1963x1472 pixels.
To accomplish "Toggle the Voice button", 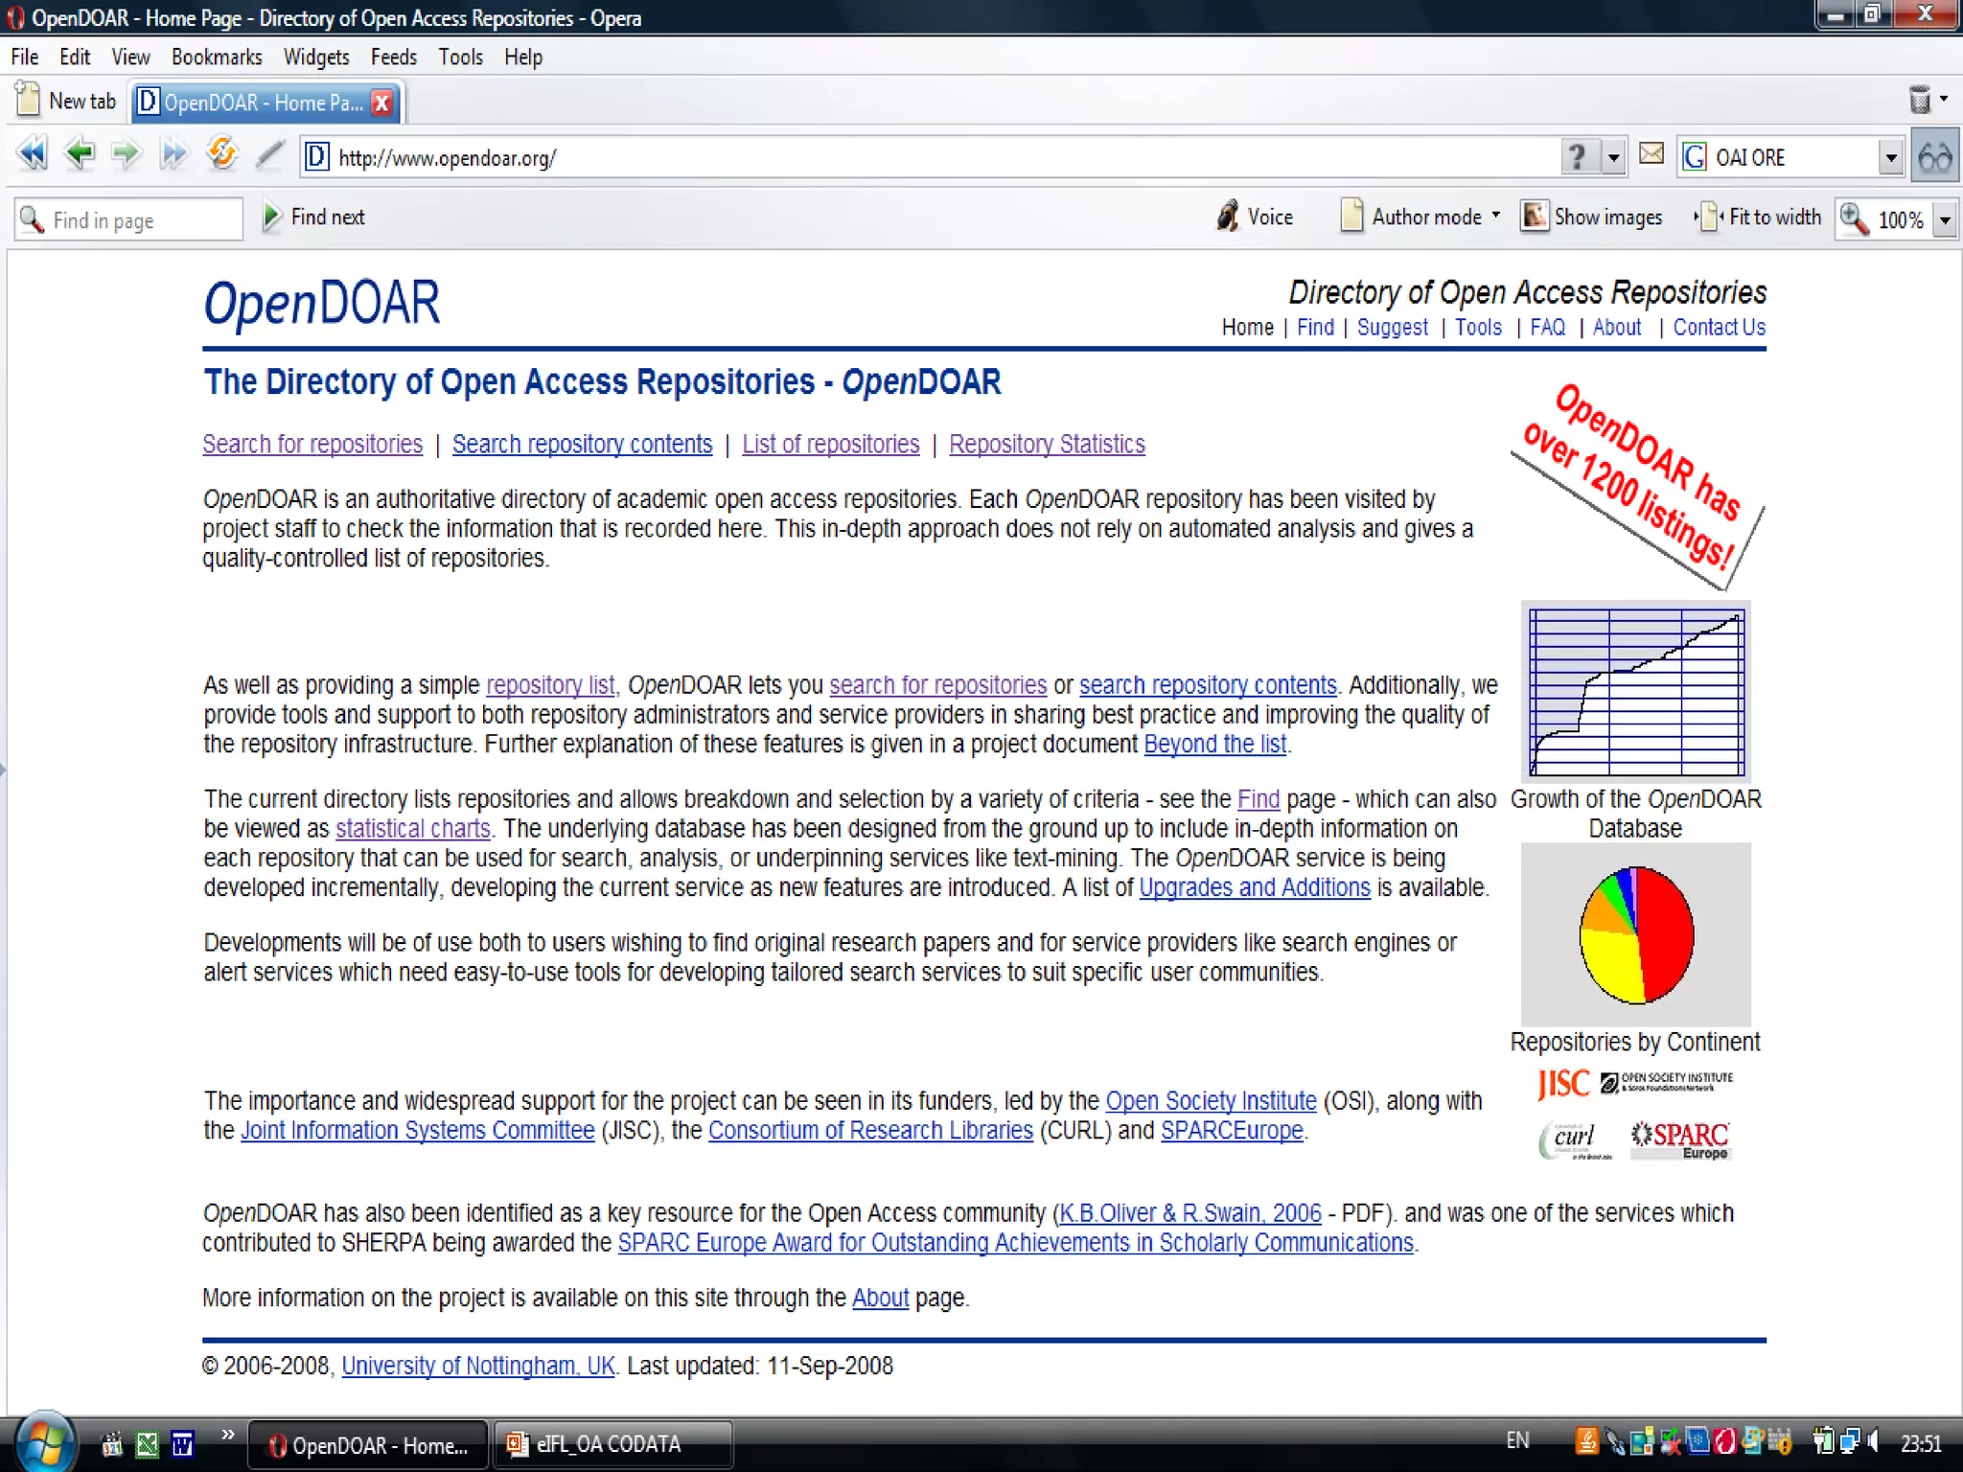I will 1255,218.
